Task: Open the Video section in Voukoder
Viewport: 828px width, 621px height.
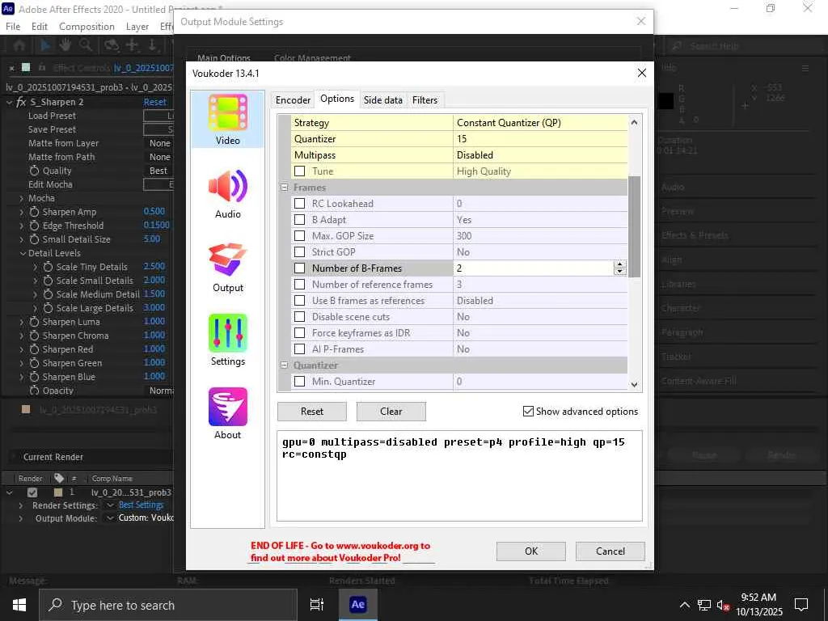Action: (x=227, y=120)
